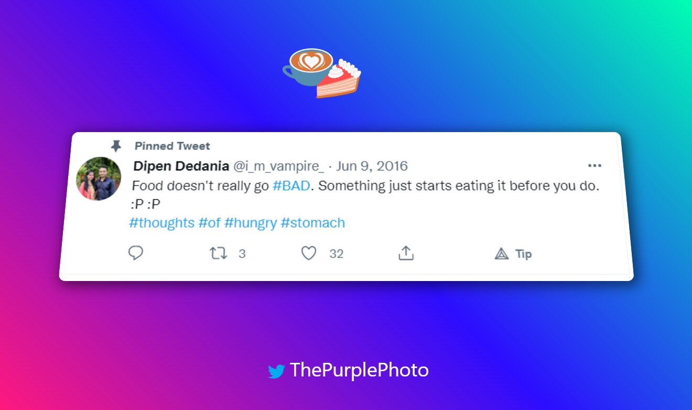Click the reply speech bubble icon

pyautogui.click(x=136, y=253)
